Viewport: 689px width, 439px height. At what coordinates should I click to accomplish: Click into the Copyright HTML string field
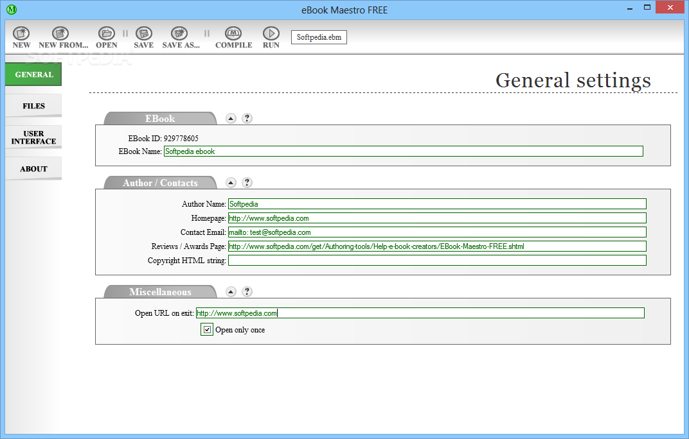tap(437, 261)
